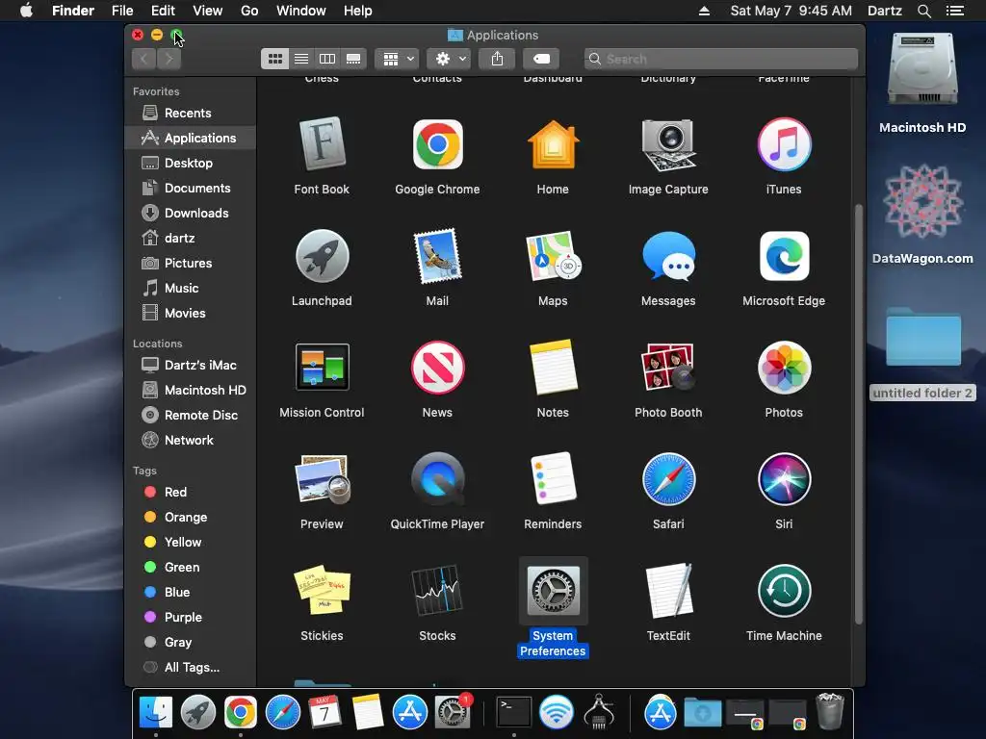Open the Help menu

click(x=358, y=11)
